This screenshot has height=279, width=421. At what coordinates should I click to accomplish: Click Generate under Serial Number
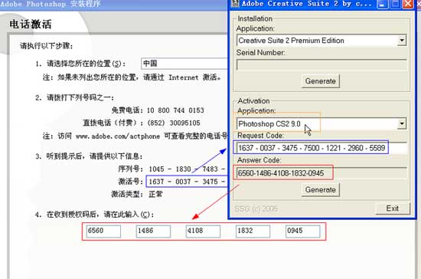point(320,81)
